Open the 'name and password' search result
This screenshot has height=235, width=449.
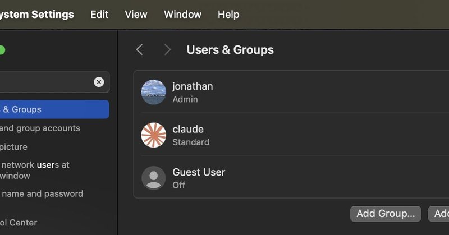[x=42, y=194]
